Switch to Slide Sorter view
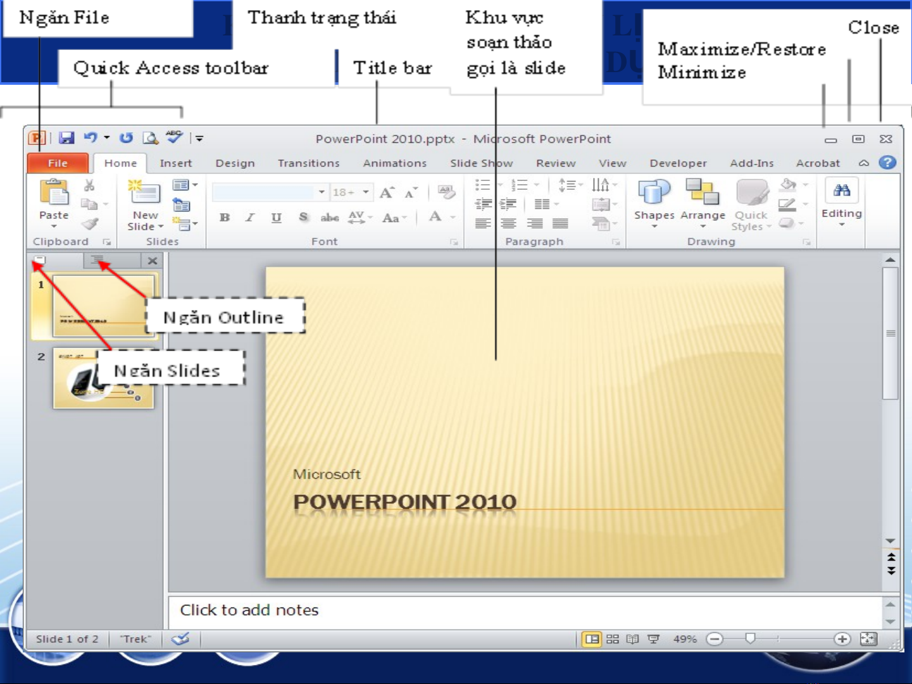This screenshot has height=684, width=912. (x=613, y=639)
